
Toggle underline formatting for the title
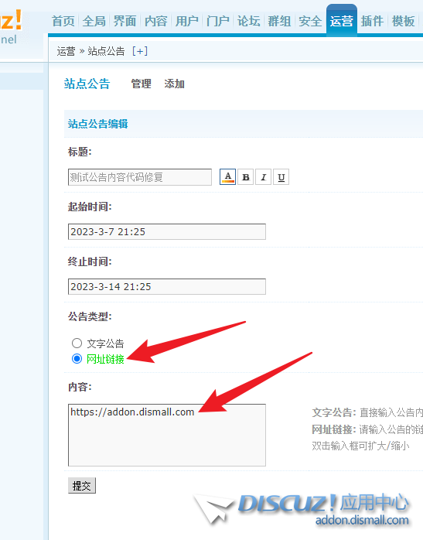281,177
